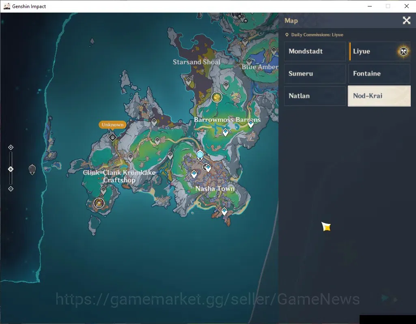
Task: Zoom in with the plus diamond button
Action: (x=11, y=147)
